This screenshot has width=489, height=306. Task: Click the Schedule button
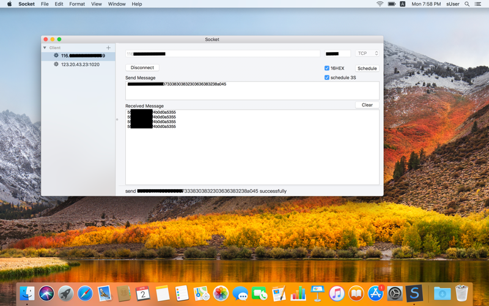click(x=367, y=69)
